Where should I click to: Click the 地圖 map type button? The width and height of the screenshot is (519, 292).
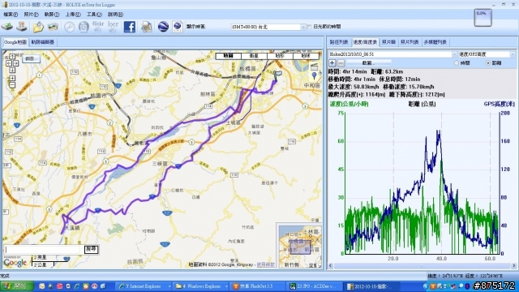tap(229, 56)
